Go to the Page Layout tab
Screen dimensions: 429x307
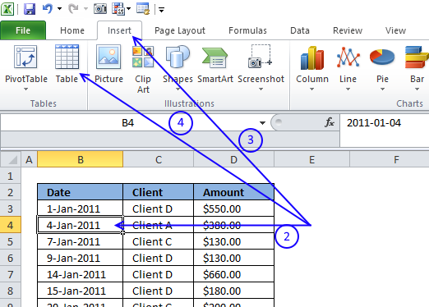(x=180, y=30)
